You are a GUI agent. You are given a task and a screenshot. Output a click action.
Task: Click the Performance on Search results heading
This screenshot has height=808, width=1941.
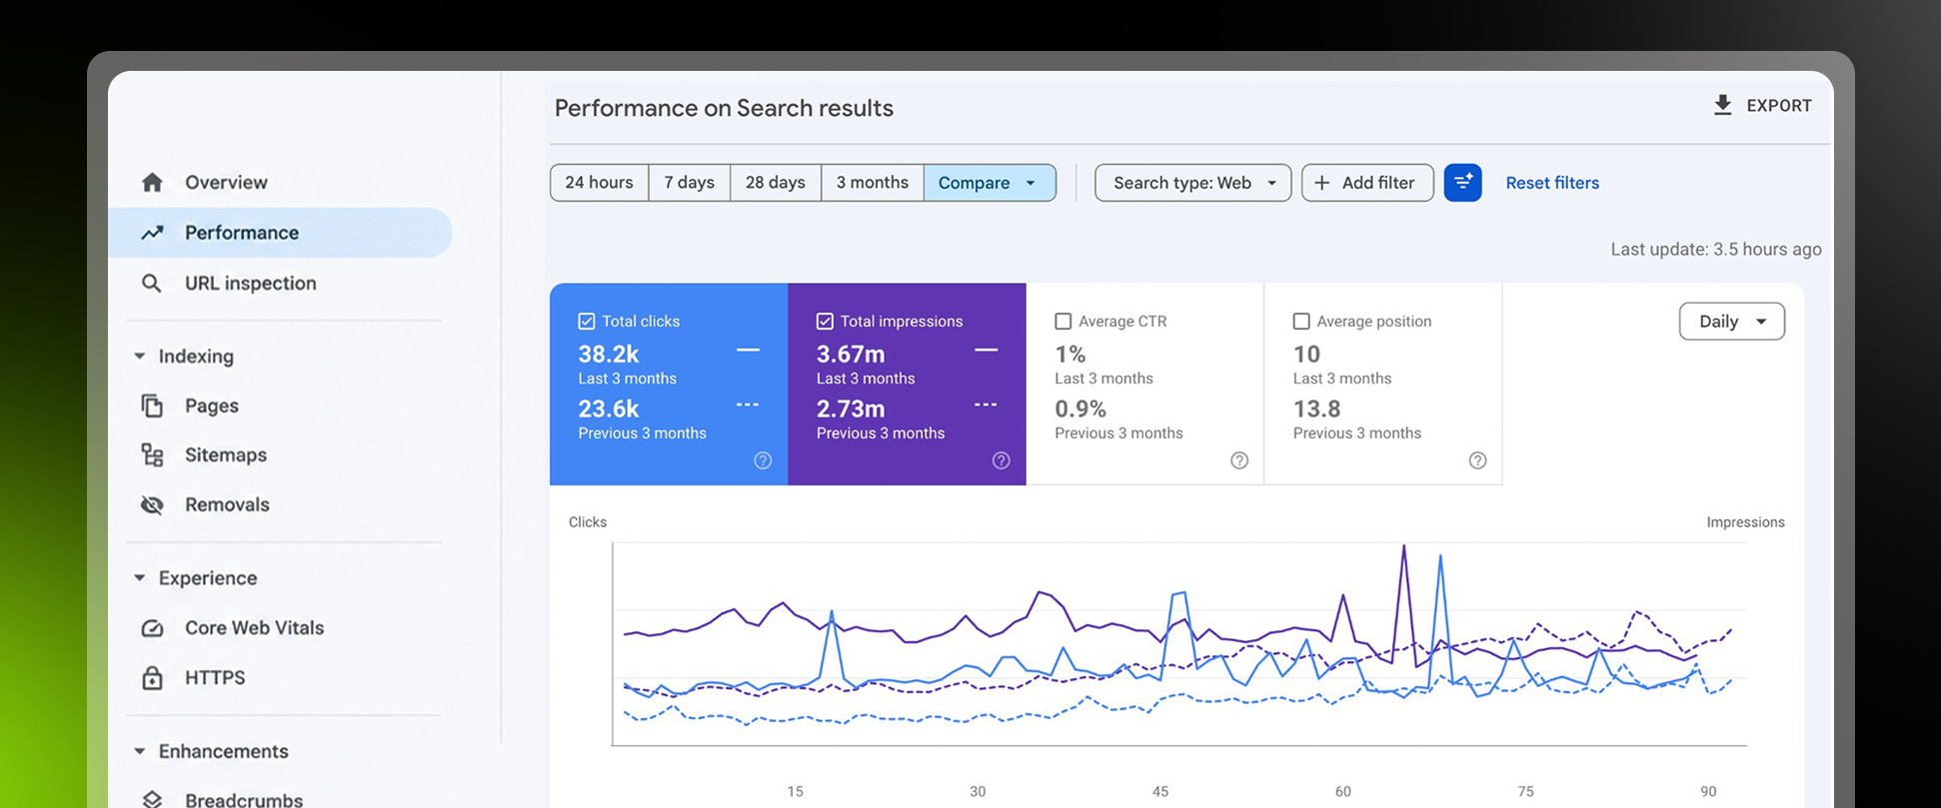pyautogui.click(x=724, y=108)
